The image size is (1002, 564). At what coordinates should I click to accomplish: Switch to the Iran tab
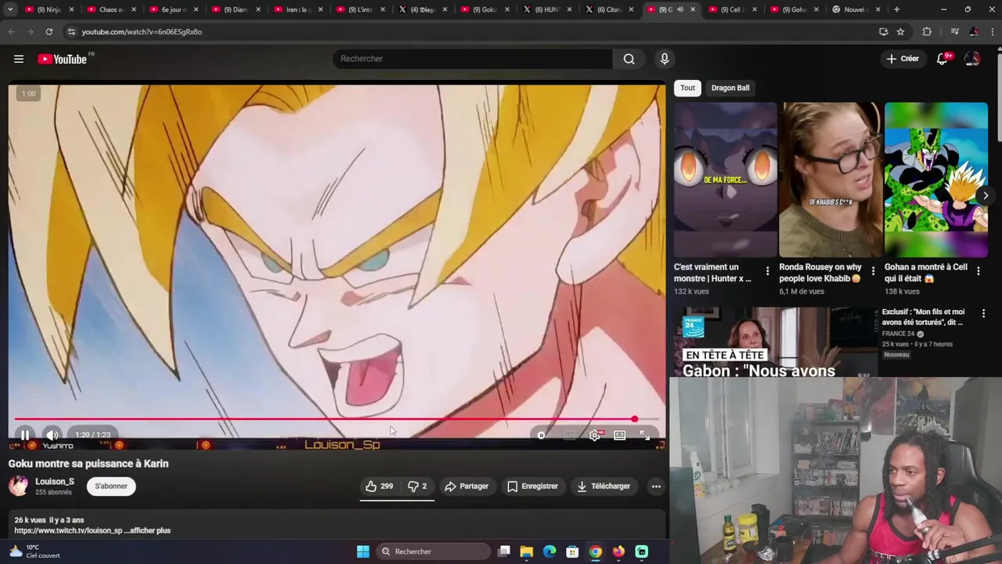(x=297, y=9)
